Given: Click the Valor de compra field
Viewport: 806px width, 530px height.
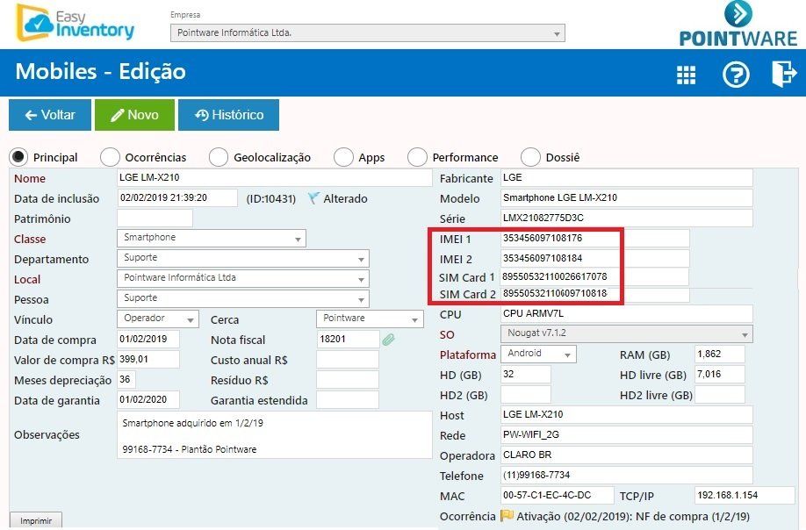Looking at the screenshot, I should [x=148, y=359].
